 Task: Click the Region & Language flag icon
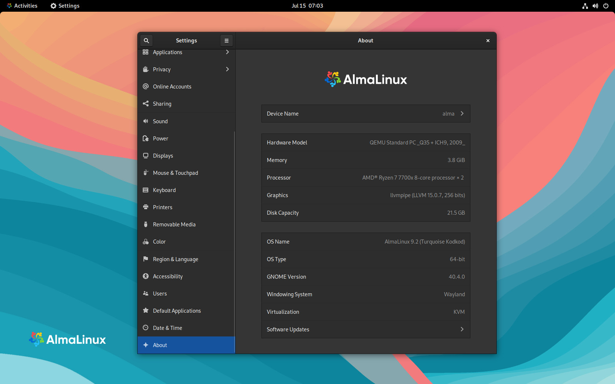(x=146, y=259)
